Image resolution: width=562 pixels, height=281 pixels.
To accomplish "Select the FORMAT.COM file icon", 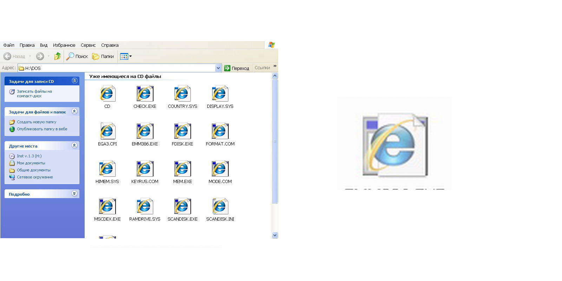I will pos(220,131).
